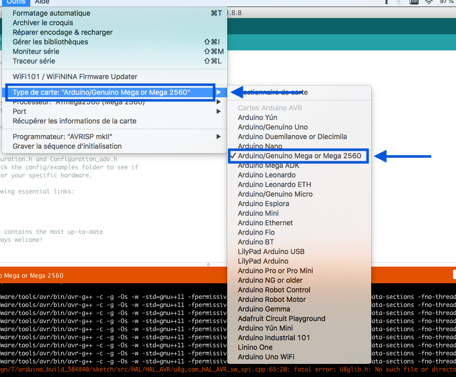The height and width of the screenshot is (377, 456).
Task: Click the Bluetooth icon in menu bar
Action: [x=399, y=2]
